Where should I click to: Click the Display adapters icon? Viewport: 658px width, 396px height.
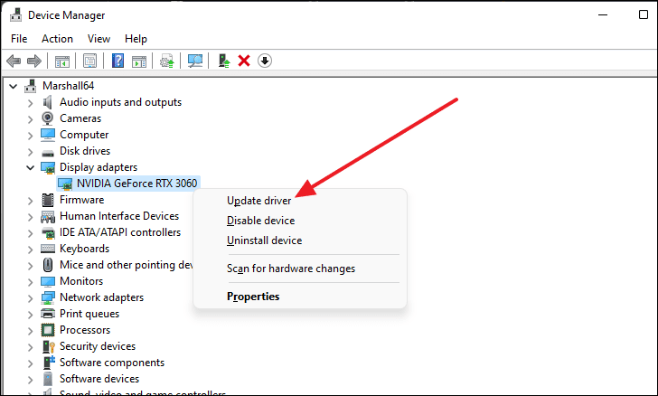pyautogui.click(x=48, y=167)
